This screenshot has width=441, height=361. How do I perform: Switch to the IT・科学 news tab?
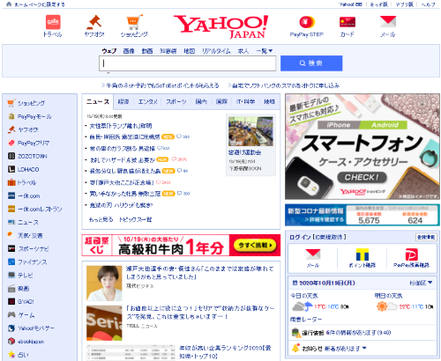click(245, 102)
